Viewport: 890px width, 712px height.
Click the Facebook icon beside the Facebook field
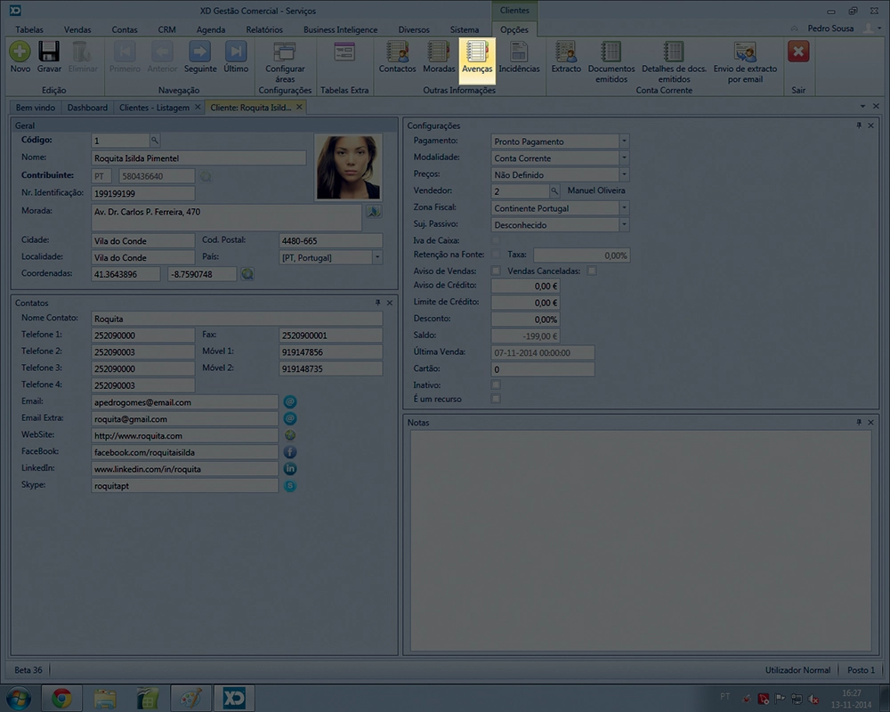(290, 452)
